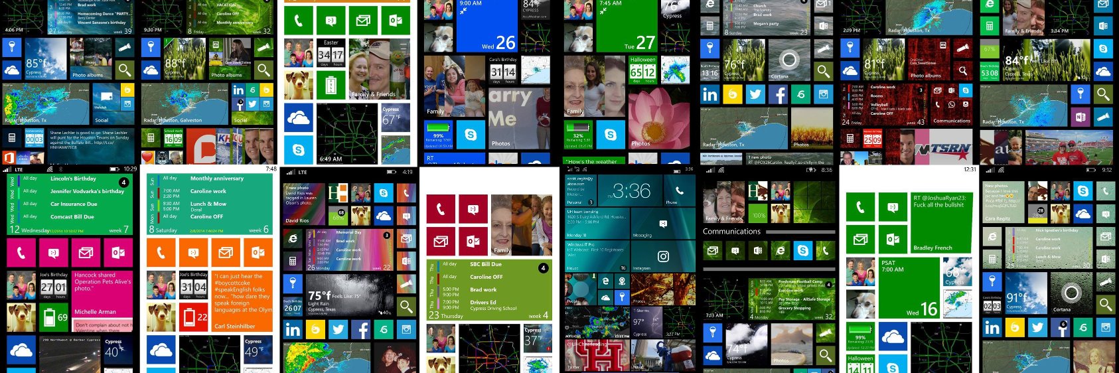Tap the Communications folder heading

(731, 231)
